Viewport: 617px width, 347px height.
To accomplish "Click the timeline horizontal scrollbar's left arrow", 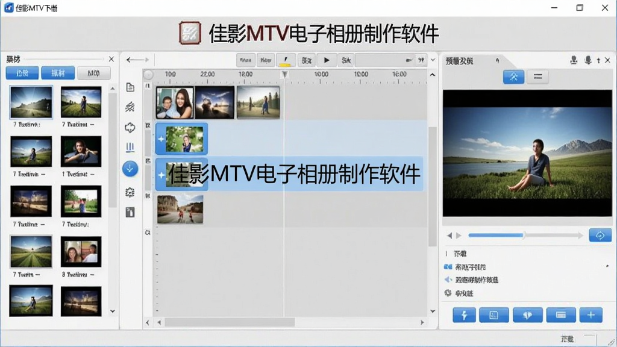I will click(159, 323).
